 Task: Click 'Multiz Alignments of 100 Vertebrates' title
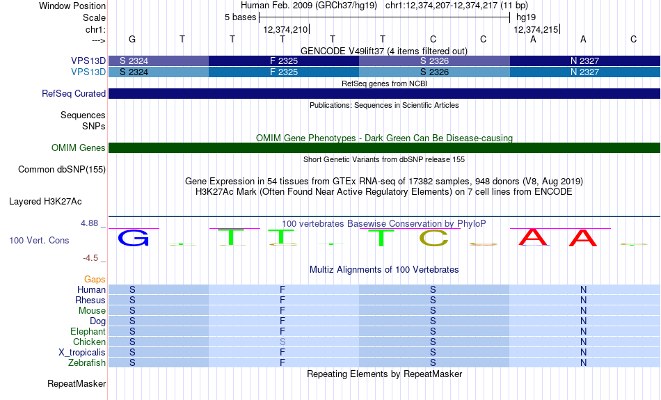coord(384,269)
